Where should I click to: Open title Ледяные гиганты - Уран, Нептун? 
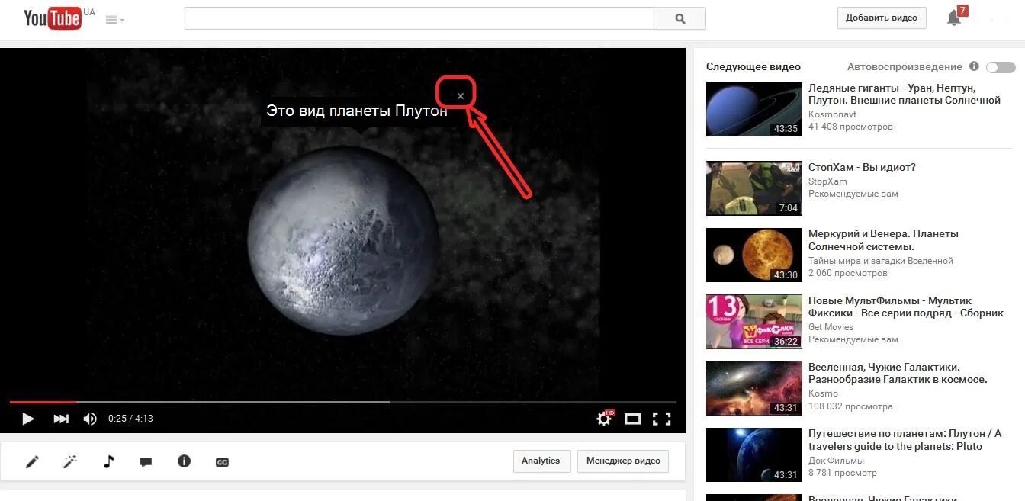[905, 94]
